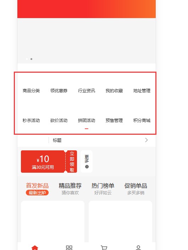
Task: Open the right product card under 首发新品
Action: 120,222
